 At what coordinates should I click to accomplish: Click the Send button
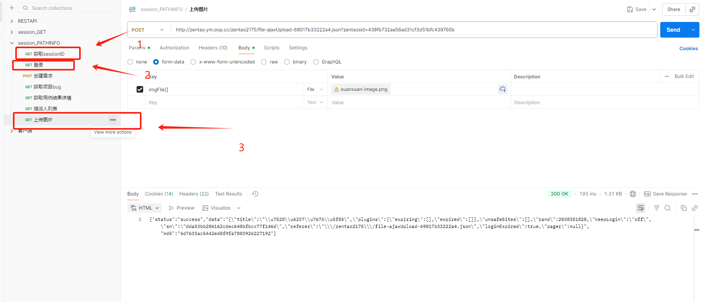(674, 30)
